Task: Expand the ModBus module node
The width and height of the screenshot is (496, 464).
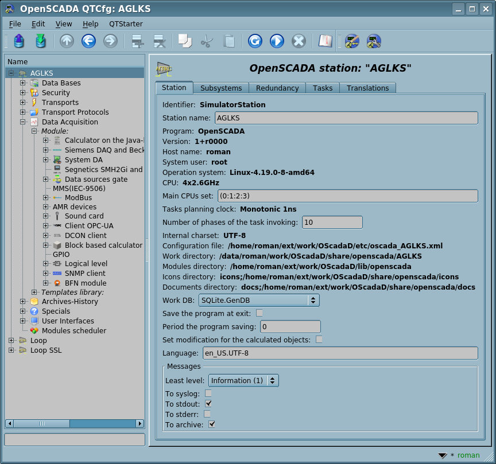Action: (45, 197)
